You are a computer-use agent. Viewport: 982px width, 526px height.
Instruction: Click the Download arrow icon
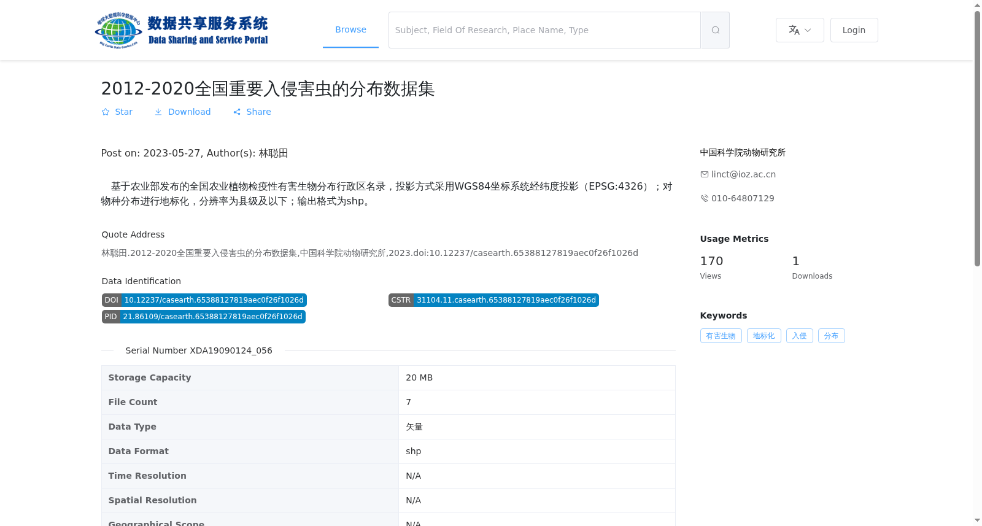158,112
